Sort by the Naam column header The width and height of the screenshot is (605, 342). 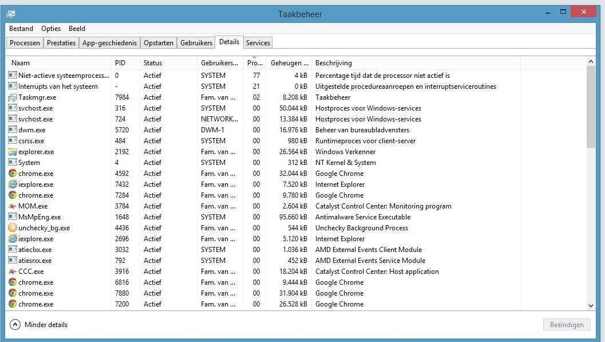(21, 63)
